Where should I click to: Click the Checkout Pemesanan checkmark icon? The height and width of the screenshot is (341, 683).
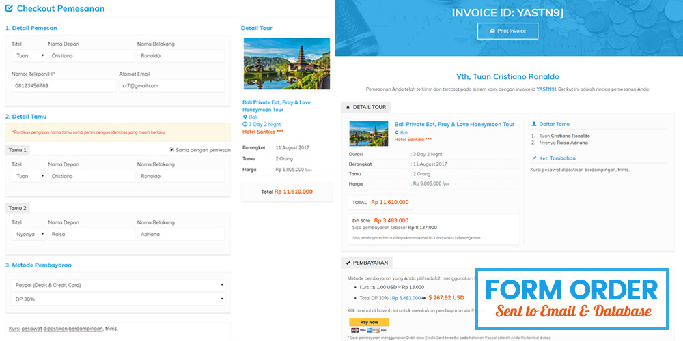(x=9, y=9)
